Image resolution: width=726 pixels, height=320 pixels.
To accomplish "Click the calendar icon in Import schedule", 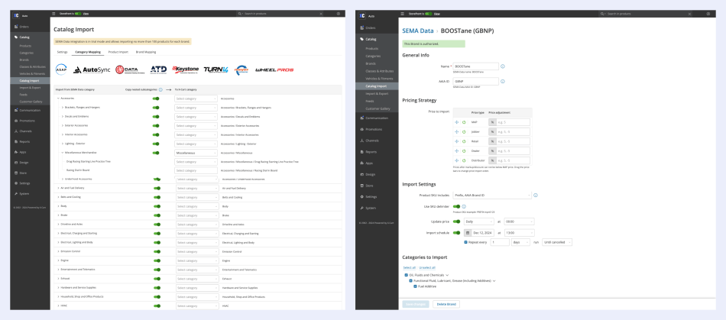I will pos(468,233).
